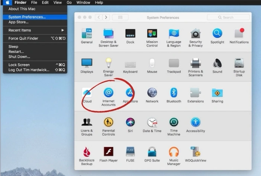
Task: Open Energy Saver pane
Action: [x=108, y=67]
